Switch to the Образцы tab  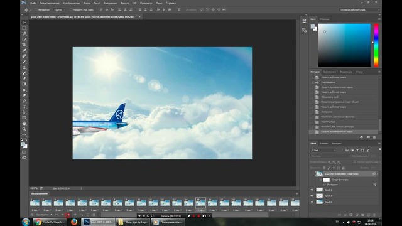click(x=324, y=19)
